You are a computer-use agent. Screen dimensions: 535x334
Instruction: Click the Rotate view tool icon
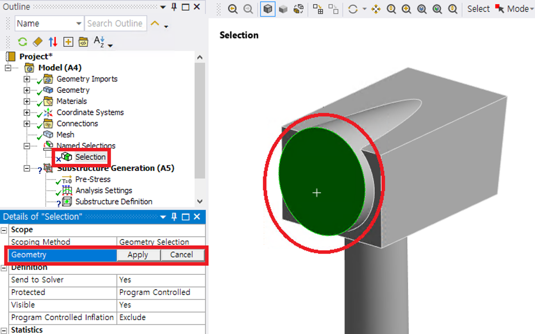[x=353, y=9]
